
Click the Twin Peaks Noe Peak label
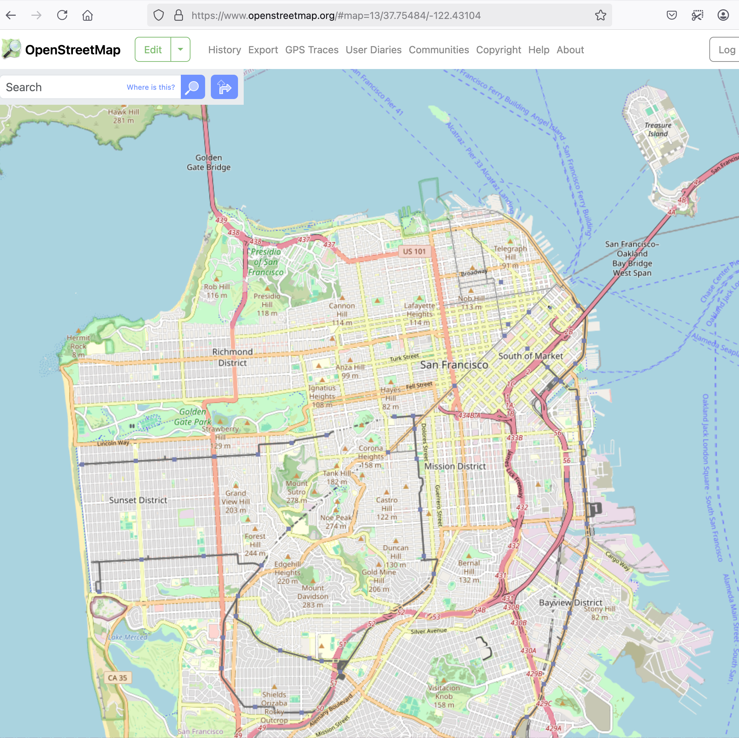[336, 522]
